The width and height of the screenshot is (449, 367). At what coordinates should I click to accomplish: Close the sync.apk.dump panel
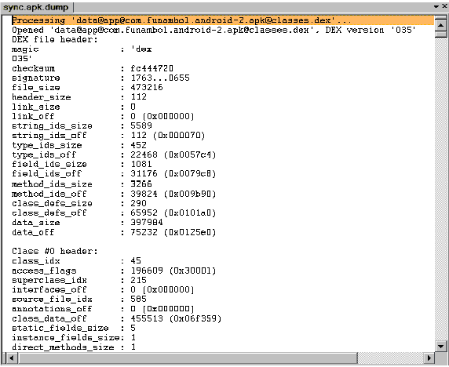[x=445, y=6]
